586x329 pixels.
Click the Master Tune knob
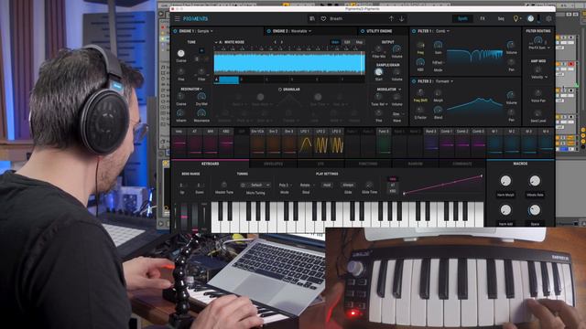coord(223,185)
